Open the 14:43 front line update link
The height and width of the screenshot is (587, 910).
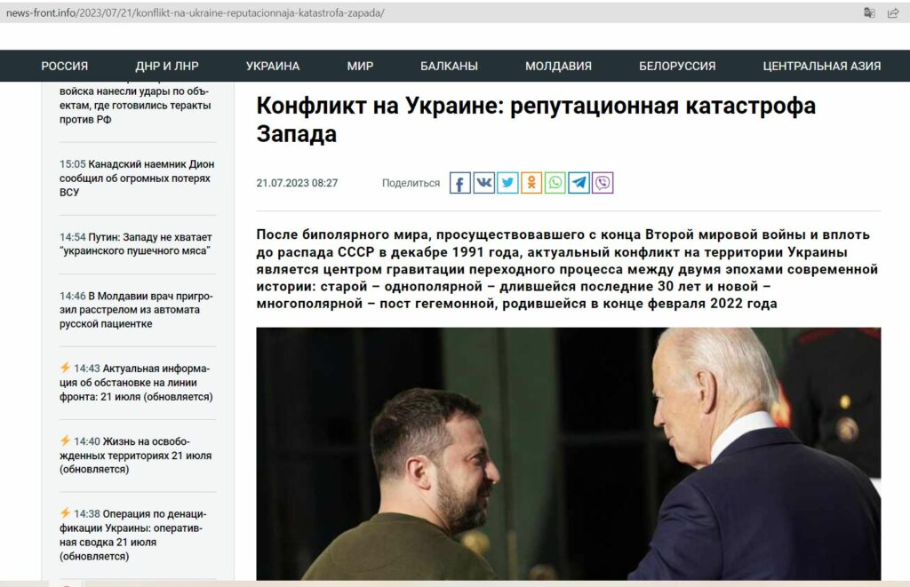click(136, 383)
